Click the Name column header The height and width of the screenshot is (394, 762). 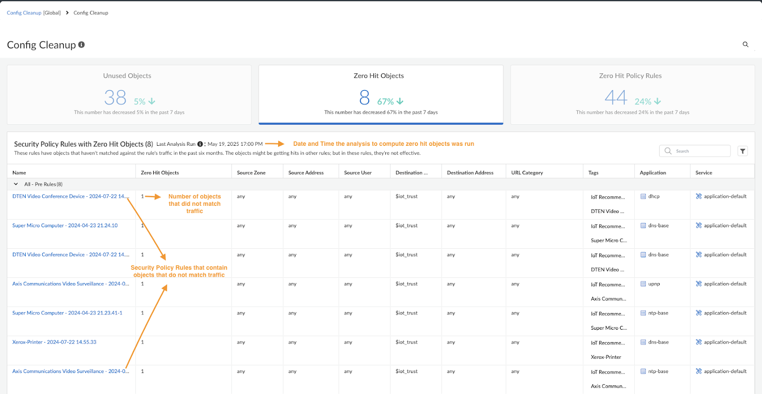(x=19, y=172)
